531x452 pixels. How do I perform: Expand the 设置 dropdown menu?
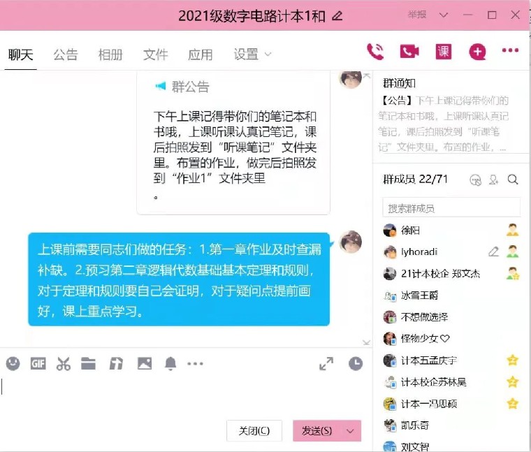click(253, 54)
